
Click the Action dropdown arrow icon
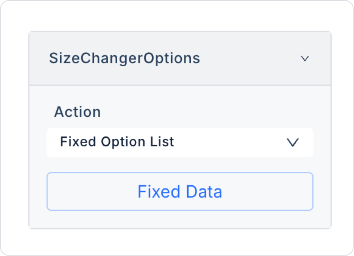point(293,142)
